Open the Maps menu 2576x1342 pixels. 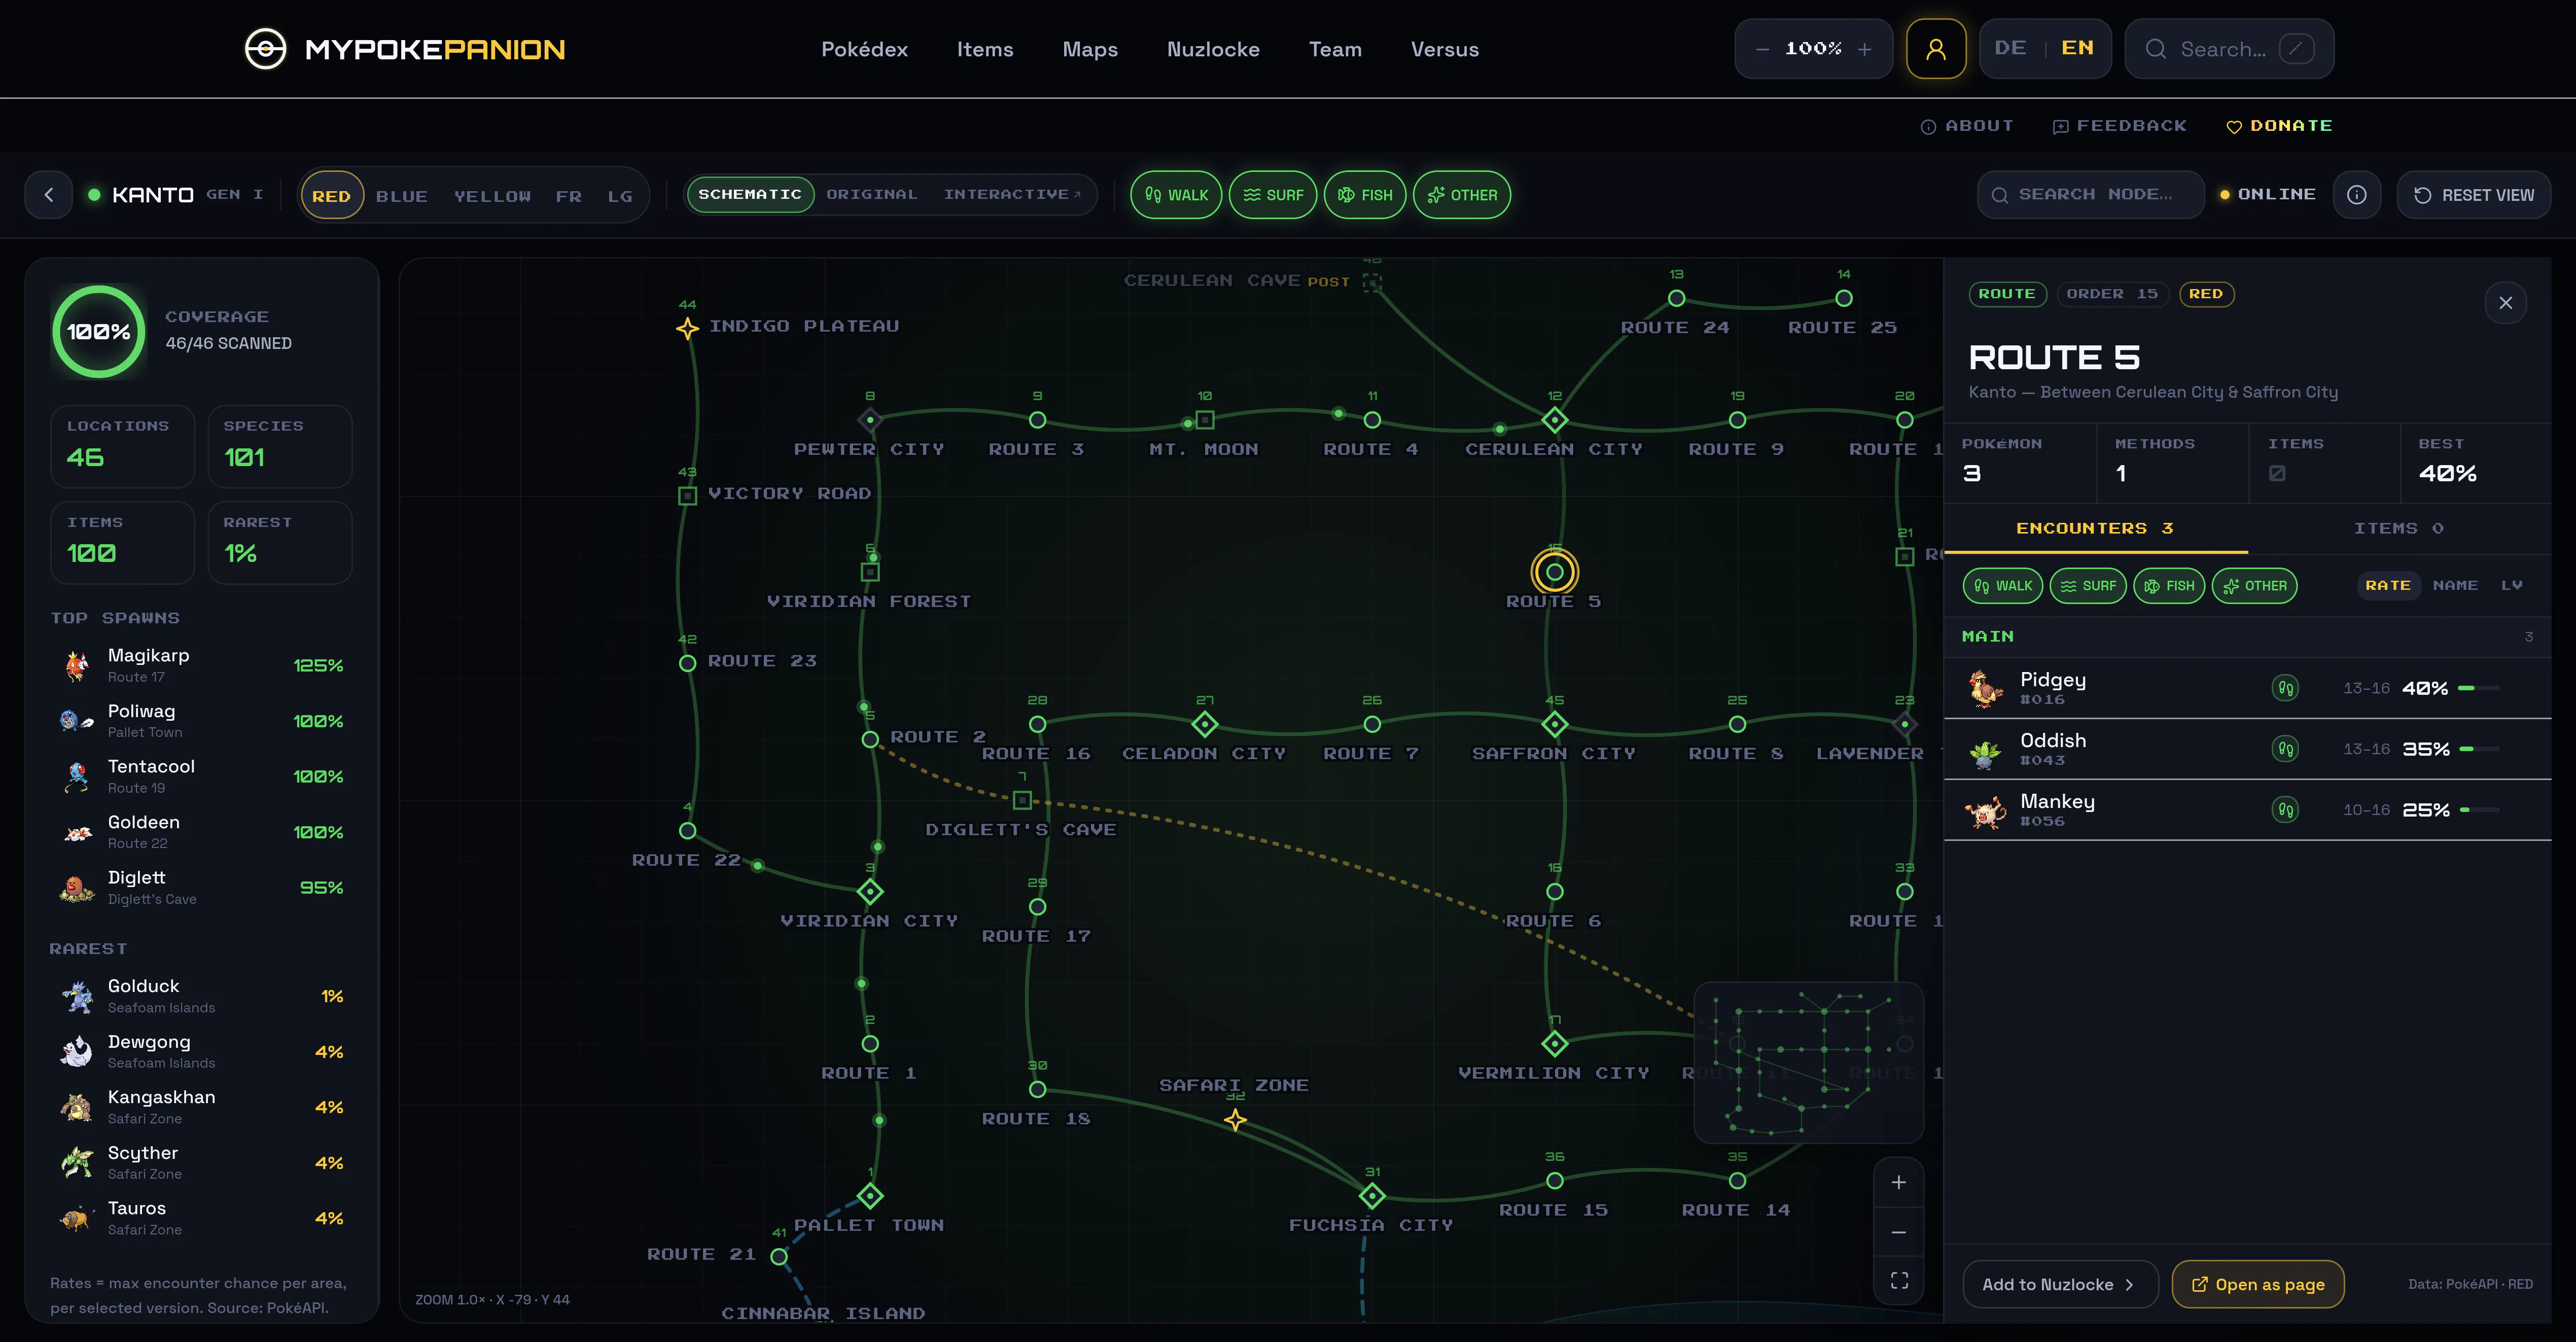(1090, 49)
